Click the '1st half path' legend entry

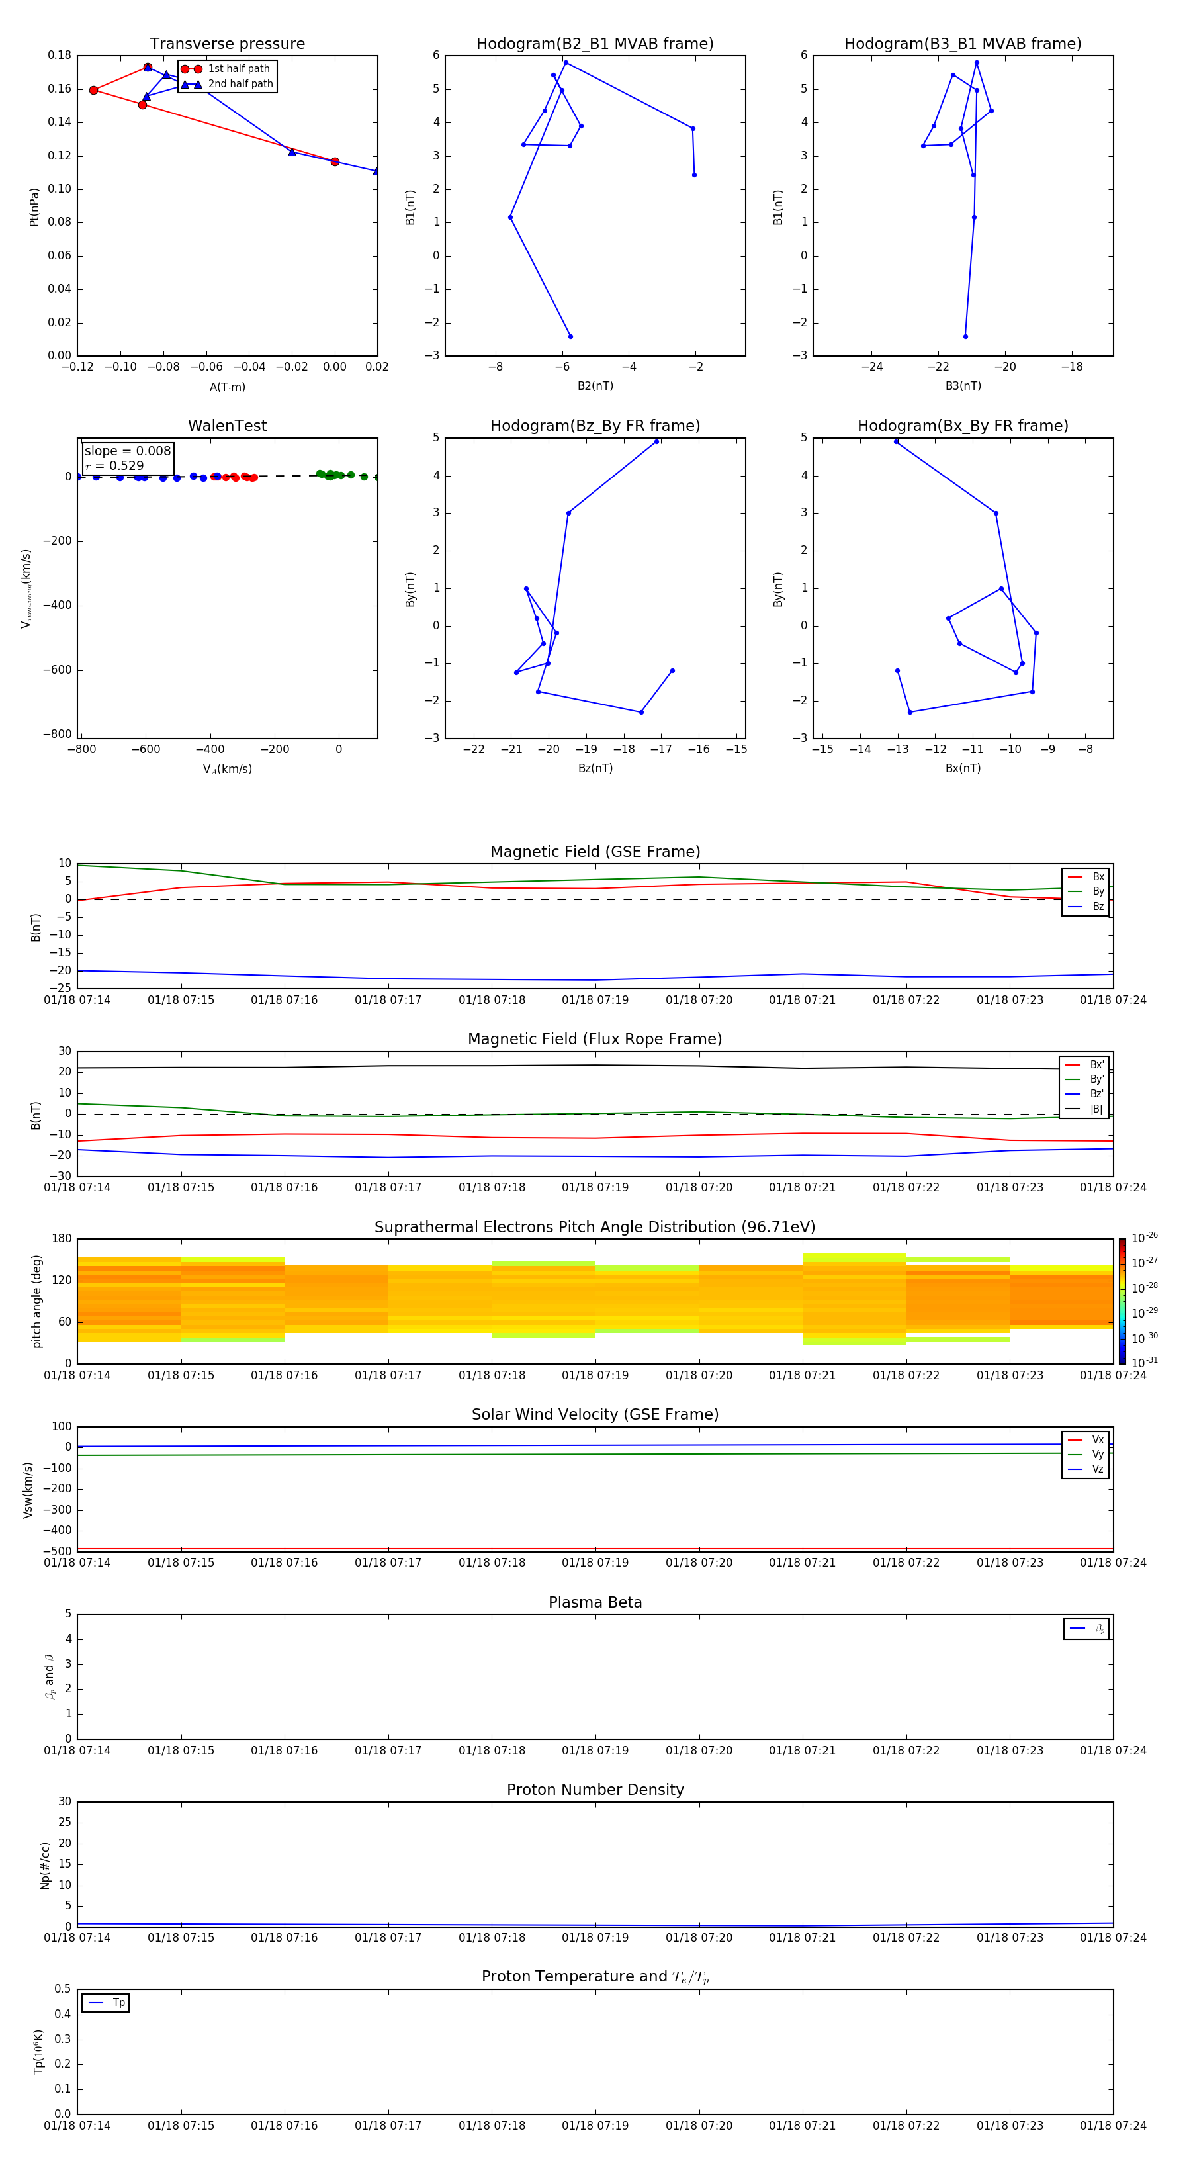click(x=226, y=69)
